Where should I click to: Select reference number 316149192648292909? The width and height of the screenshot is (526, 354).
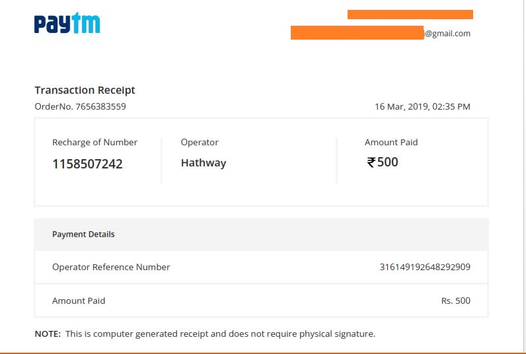[x=425, y=267]
